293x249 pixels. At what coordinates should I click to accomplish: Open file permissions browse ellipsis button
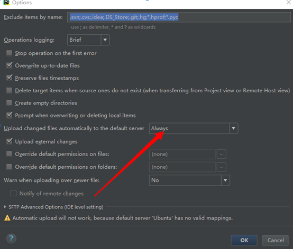(222, 154)
